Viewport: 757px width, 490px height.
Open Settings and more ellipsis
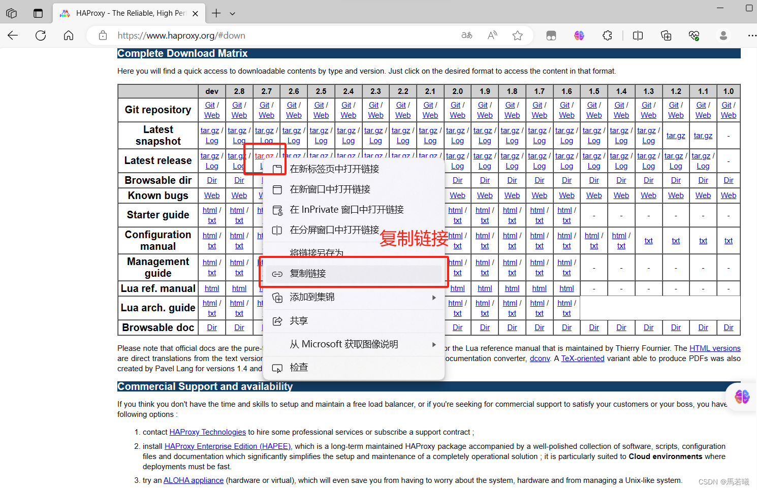751,36
